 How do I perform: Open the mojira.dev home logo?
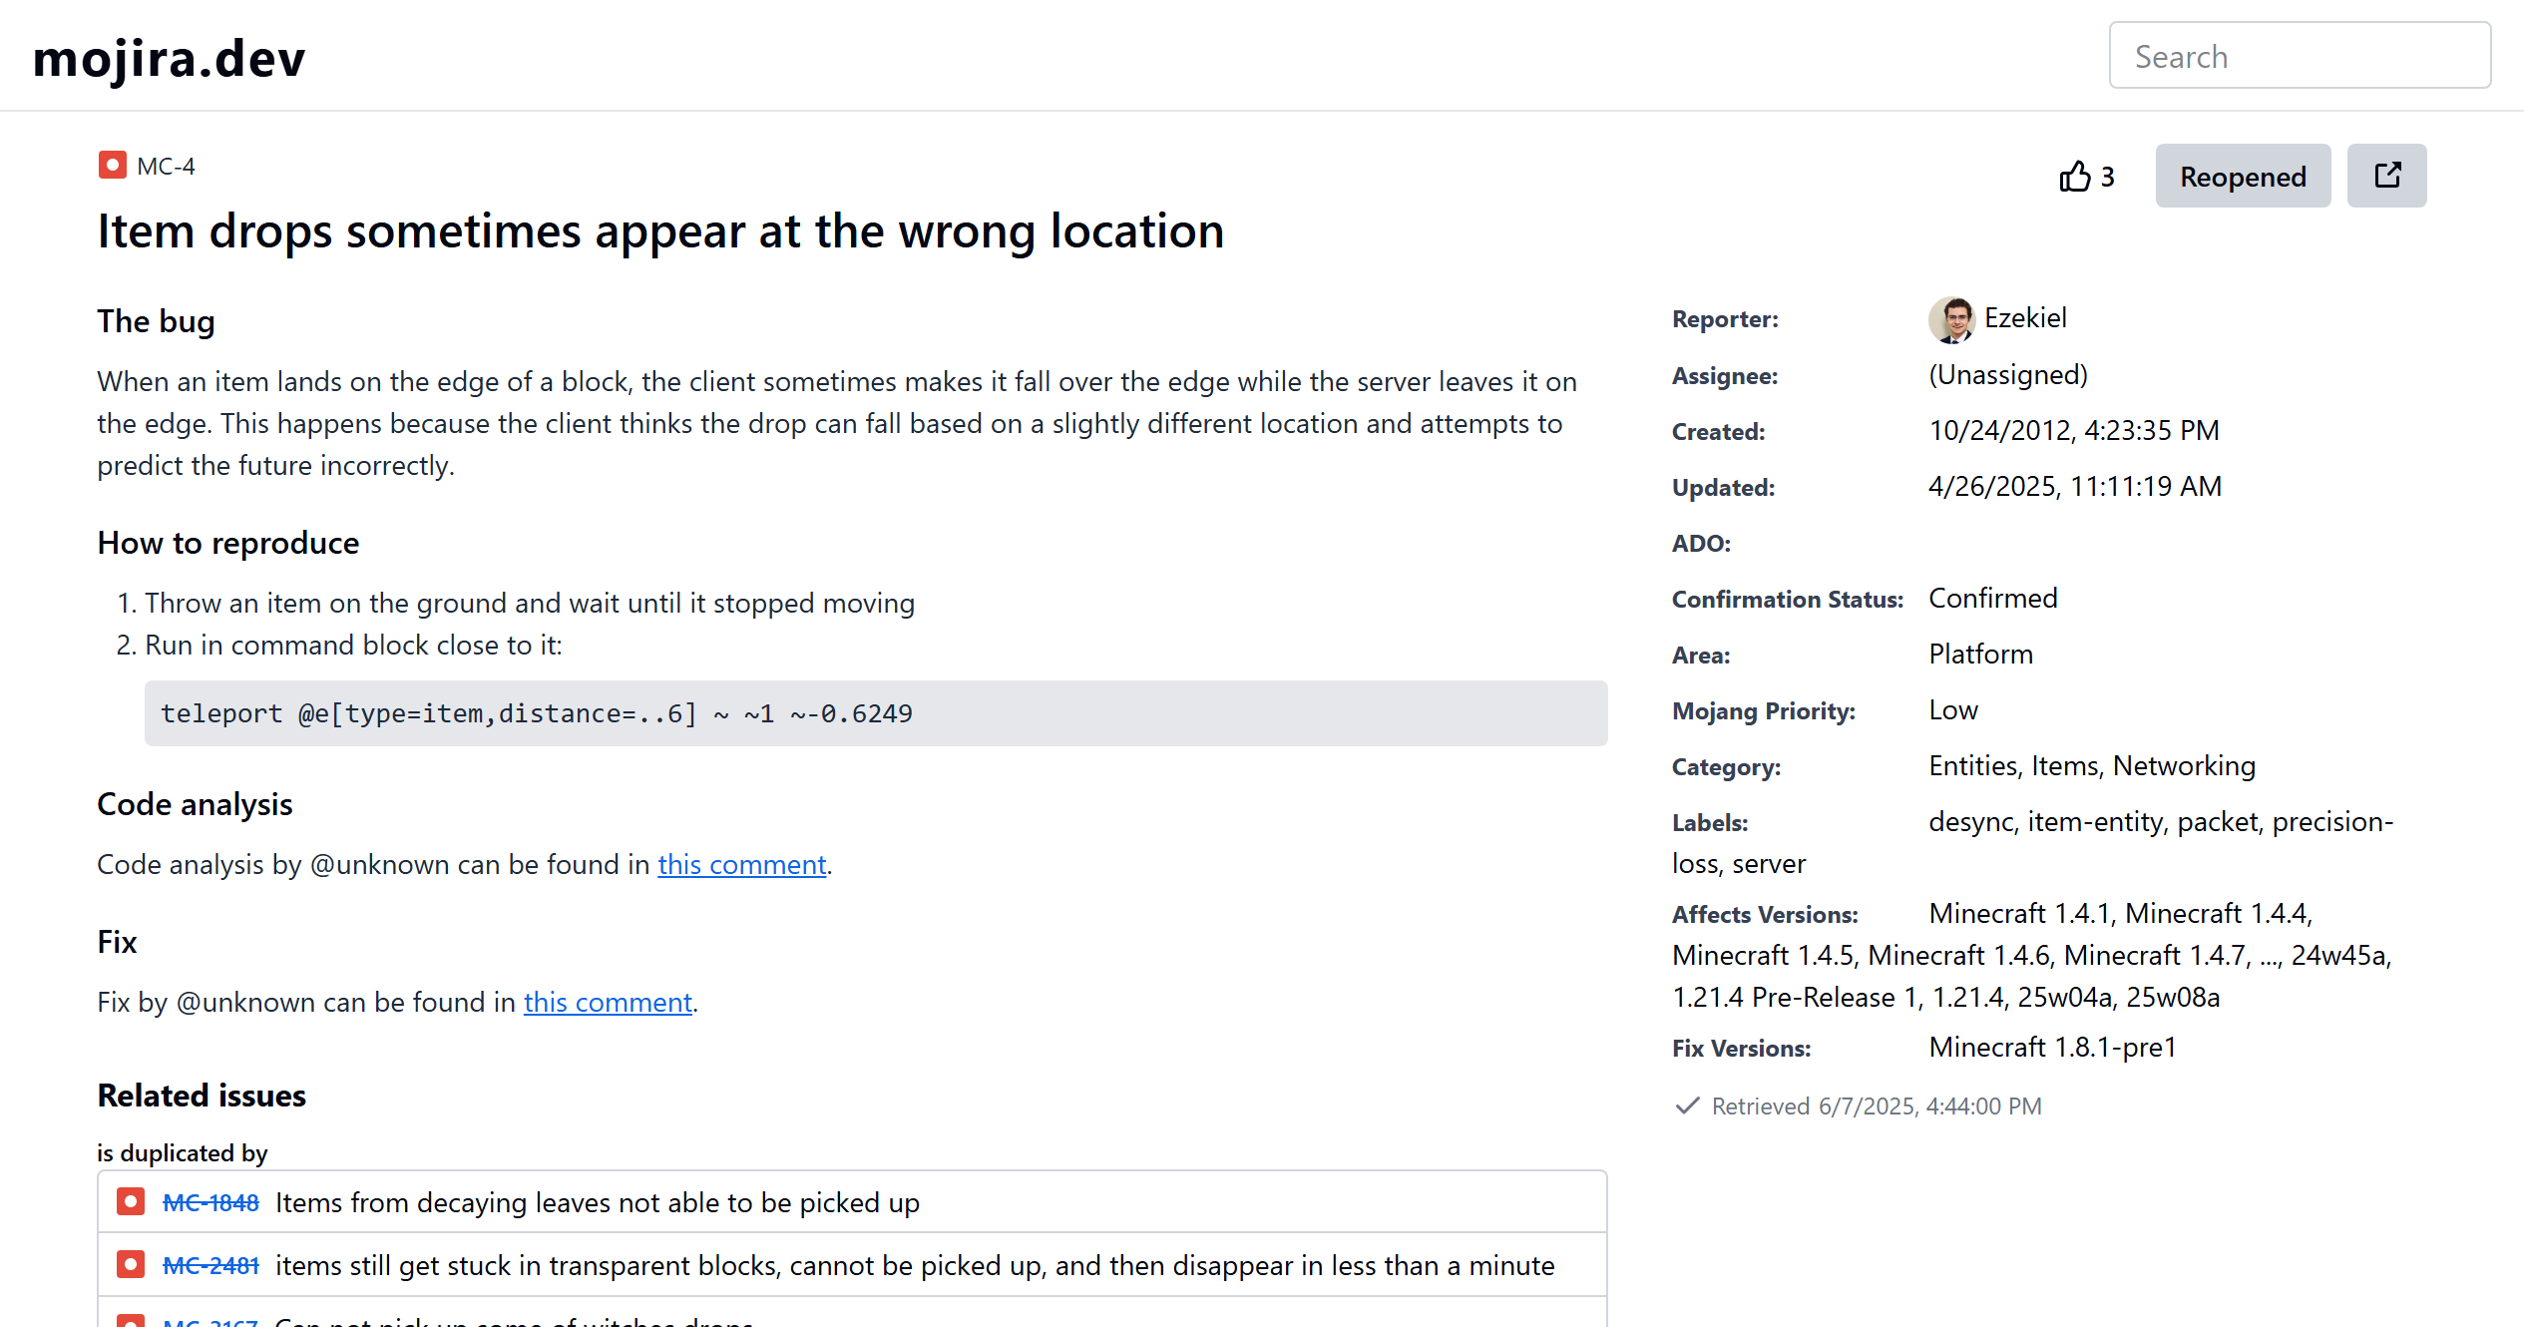point(169,58)
